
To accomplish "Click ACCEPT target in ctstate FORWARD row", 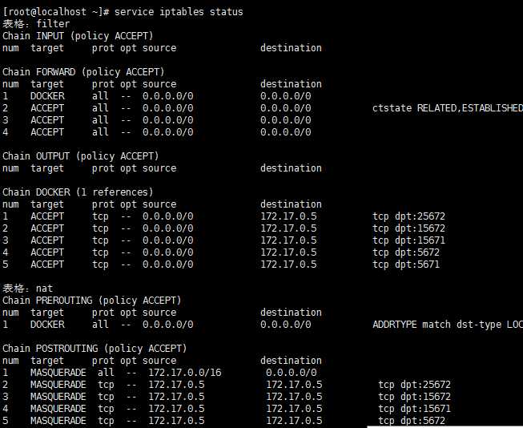I will 47,108.
